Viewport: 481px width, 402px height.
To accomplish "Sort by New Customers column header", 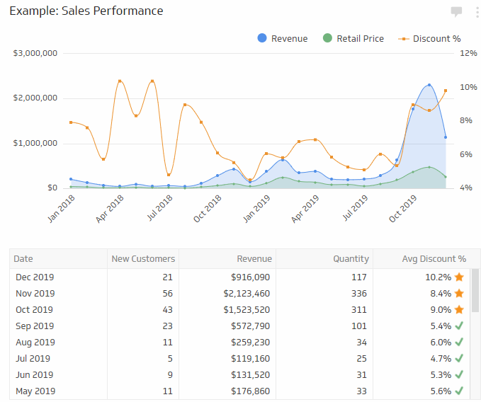I will click(x=143, y=259).
